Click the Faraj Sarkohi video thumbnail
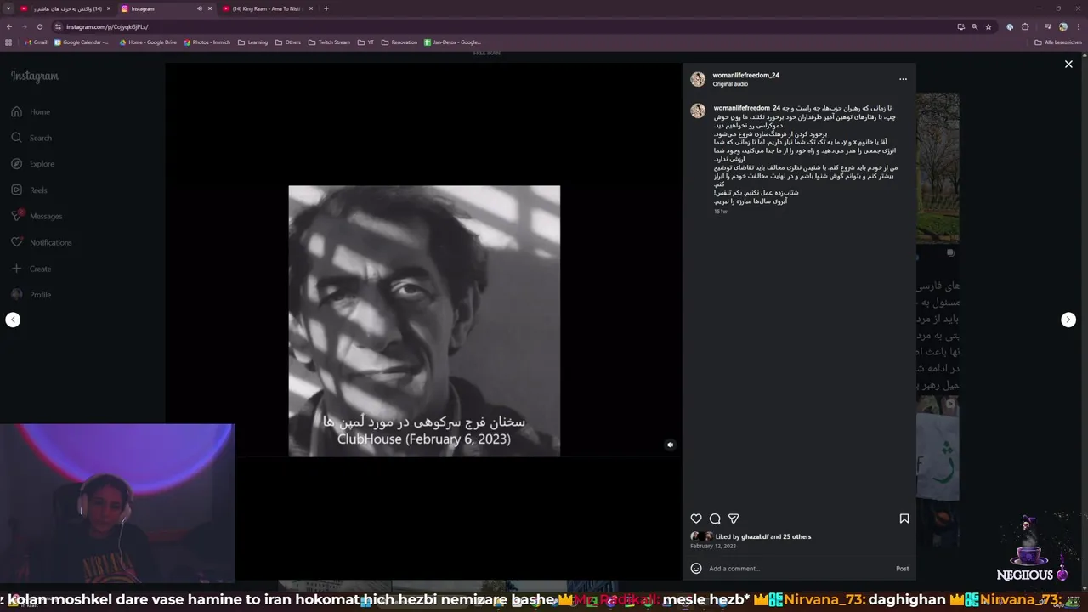1088x612 pixels. (x=424, y=321)
